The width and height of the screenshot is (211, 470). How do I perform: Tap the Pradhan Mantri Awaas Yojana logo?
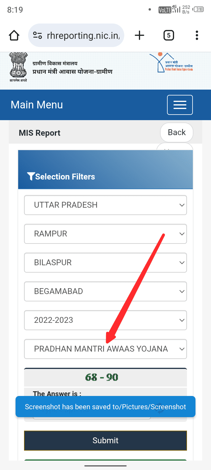coord(171,63)
